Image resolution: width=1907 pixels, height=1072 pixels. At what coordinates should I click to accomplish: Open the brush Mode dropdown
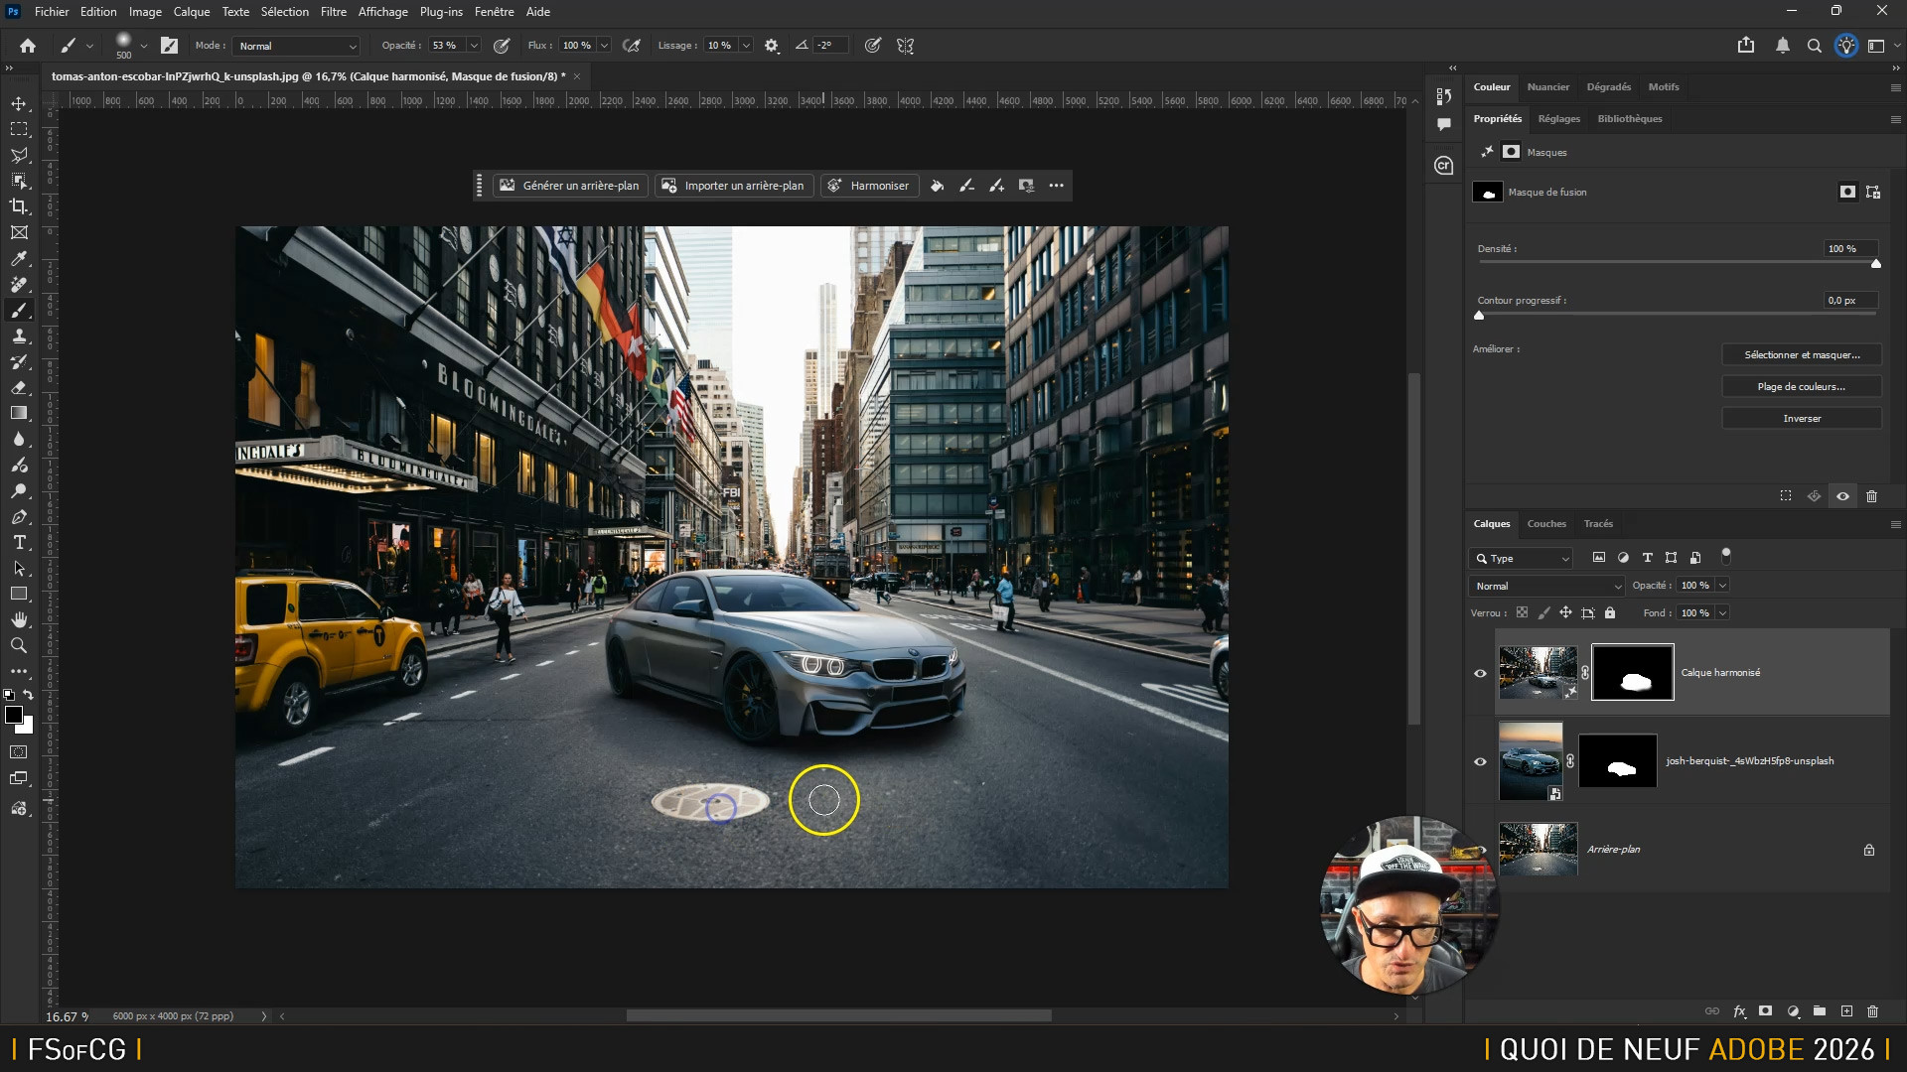(x=298, y=46)
